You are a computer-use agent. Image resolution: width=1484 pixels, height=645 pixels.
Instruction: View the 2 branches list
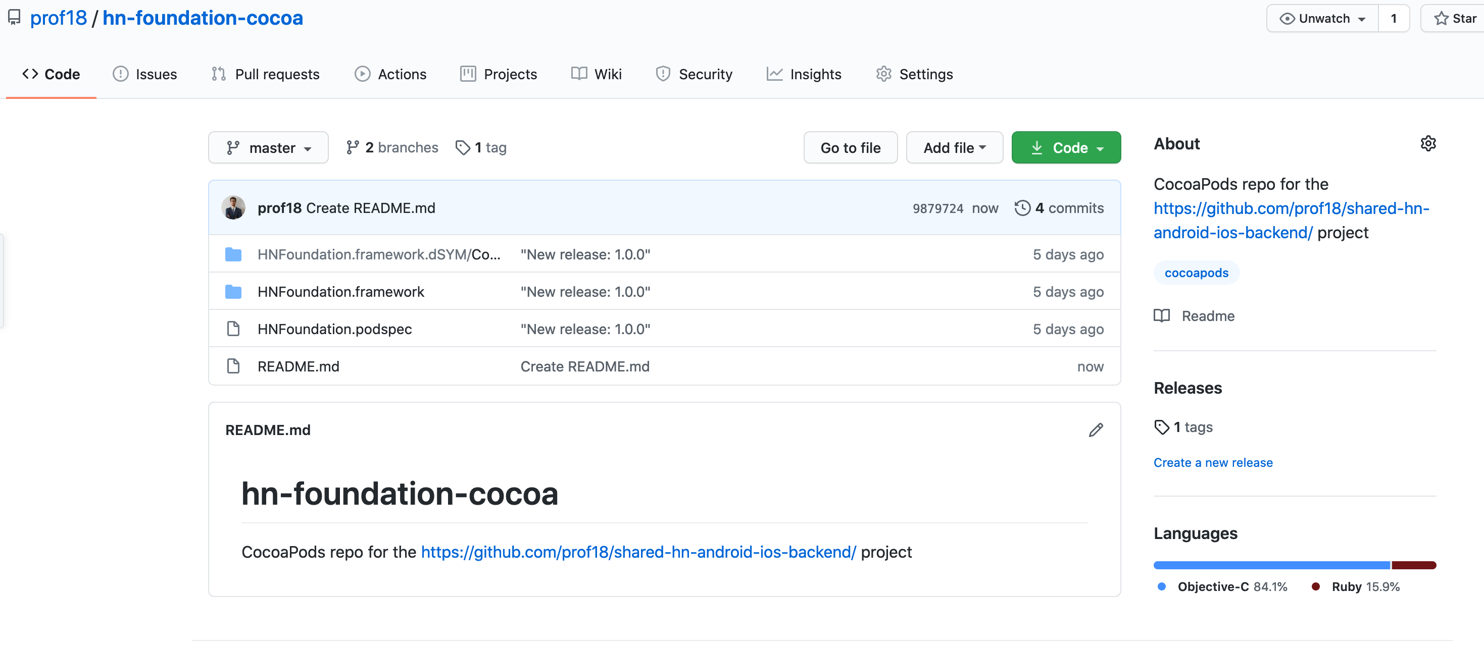392,148
